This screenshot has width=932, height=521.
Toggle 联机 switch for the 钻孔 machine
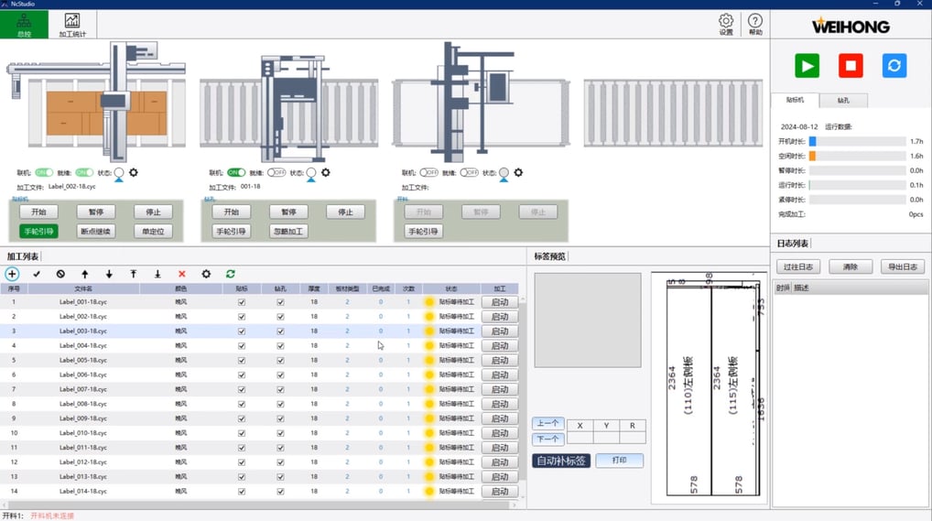coord(236,172)
